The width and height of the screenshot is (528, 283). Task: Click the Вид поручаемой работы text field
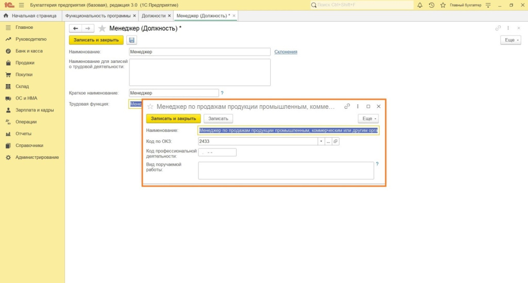click(x=286, y=171)
